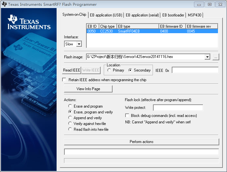Click the Chip type column header

pyautogui.click(x=108, y=26)
